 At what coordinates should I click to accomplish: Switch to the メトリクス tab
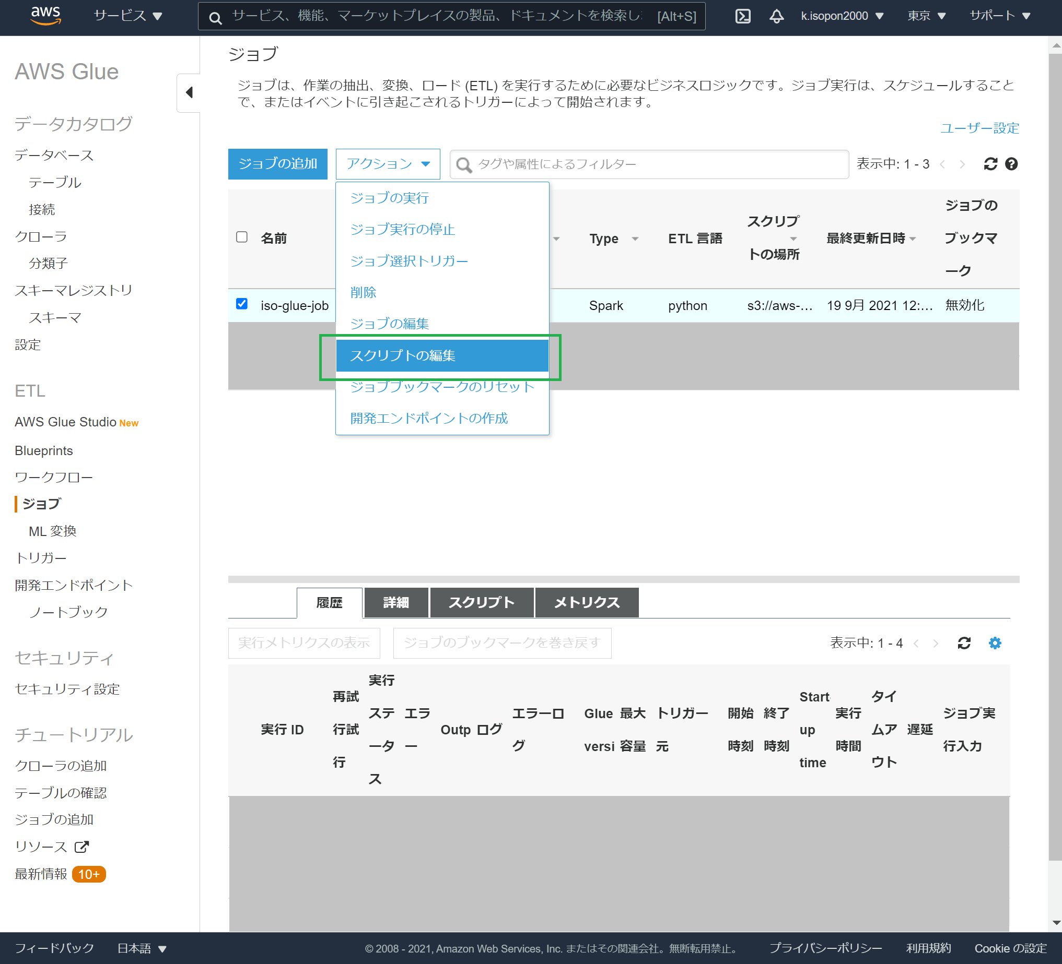tap(586, 602)
